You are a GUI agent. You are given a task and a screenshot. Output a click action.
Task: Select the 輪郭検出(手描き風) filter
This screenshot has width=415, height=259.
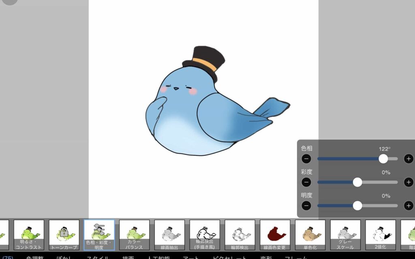(x=205, y=235)
